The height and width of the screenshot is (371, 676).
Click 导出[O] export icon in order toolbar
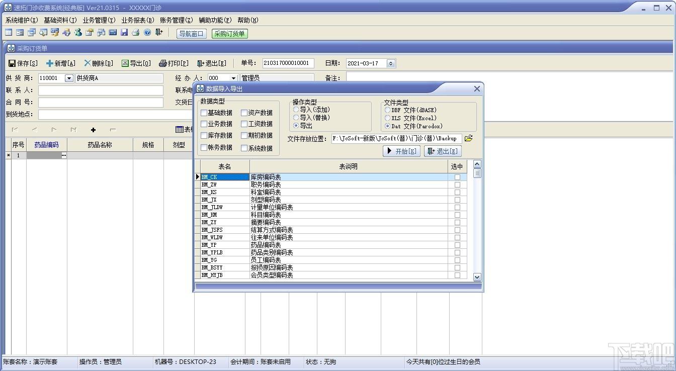pos(125,63)
